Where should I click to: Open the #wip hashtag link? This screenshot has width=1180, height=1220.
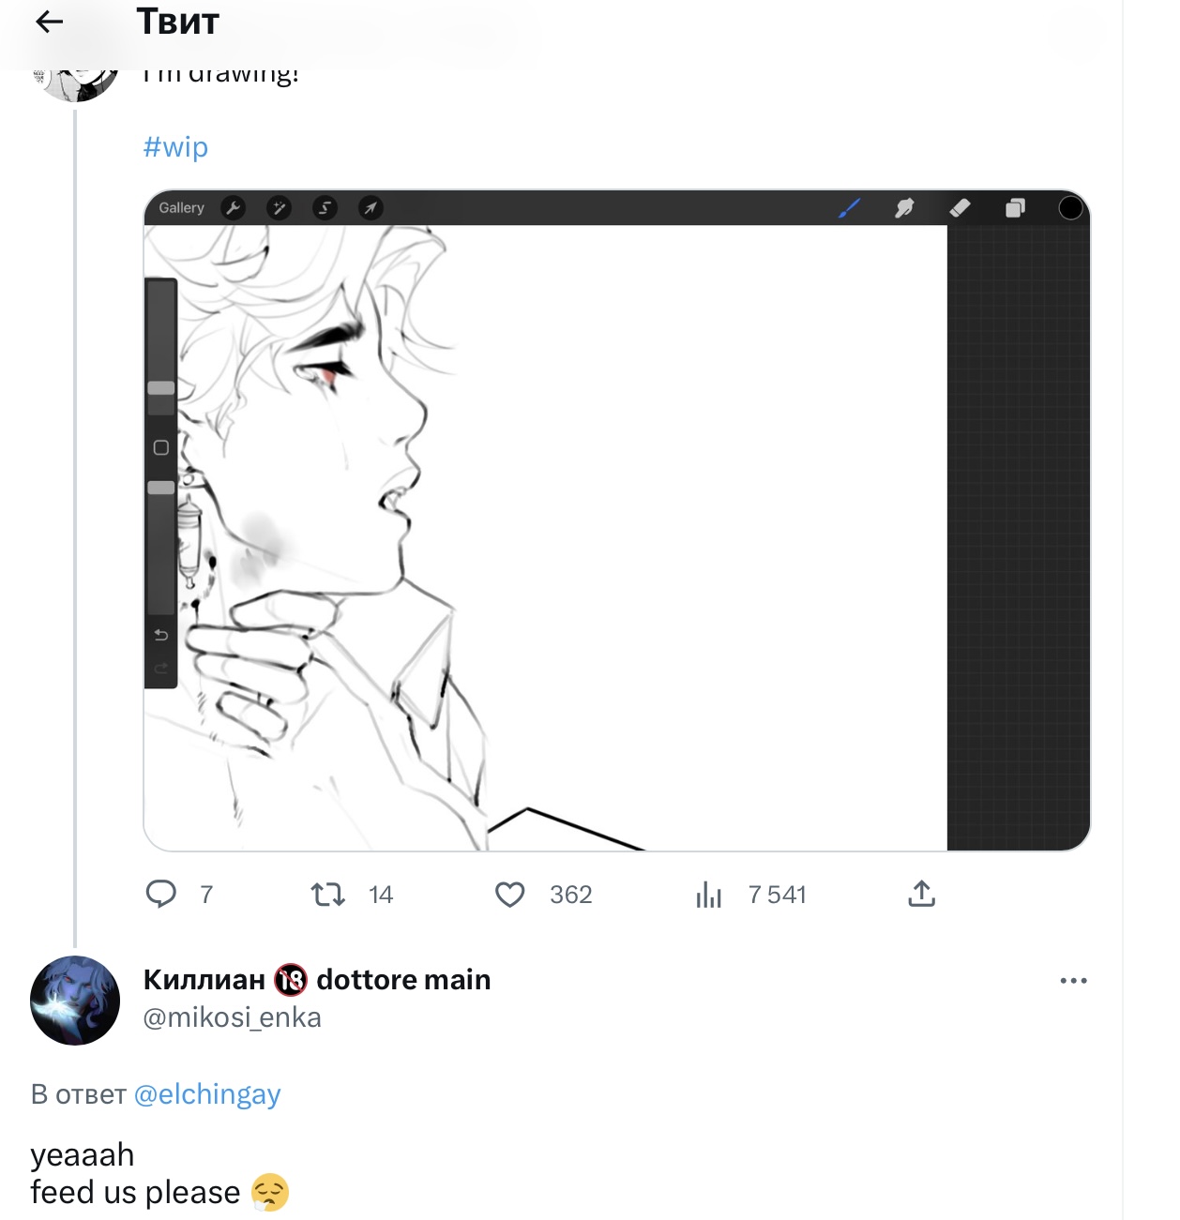pos(175,147)
